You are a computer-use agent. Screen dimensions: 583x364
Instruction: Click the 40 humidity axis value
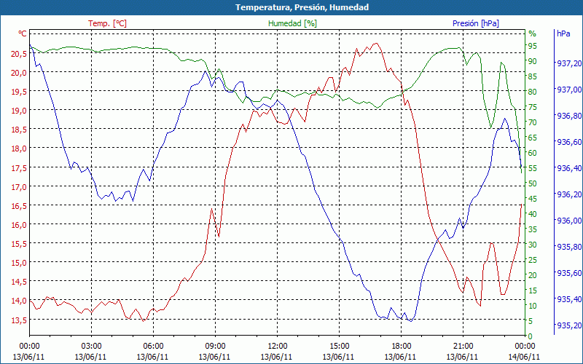533,213
